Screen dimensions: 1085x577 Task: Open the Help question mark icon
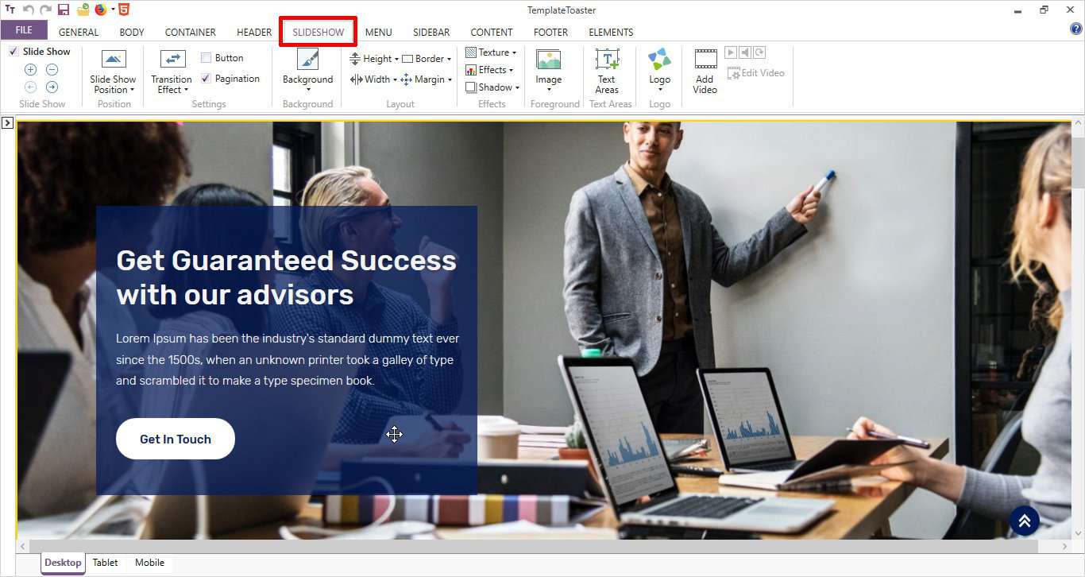pos(1076,29)
